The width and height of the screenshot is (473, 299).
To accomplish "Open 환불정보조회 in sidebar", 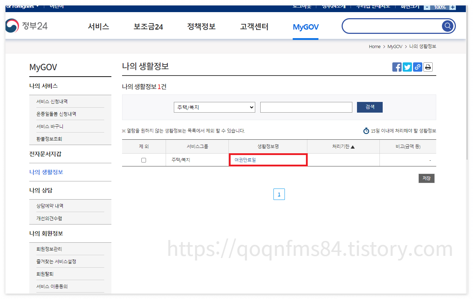I will click(49, 139).
